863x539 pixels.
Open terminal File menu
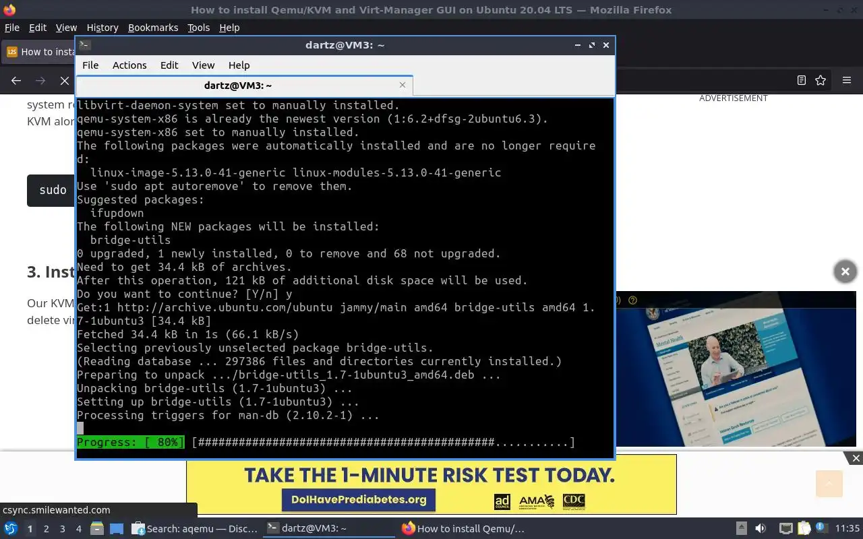click(90, 65)
